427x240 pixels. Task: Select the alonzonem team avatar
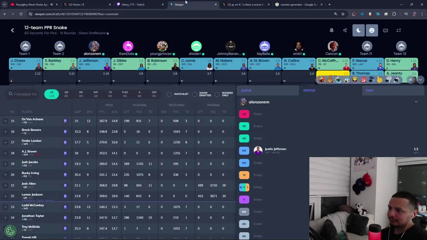coord(94,47)
